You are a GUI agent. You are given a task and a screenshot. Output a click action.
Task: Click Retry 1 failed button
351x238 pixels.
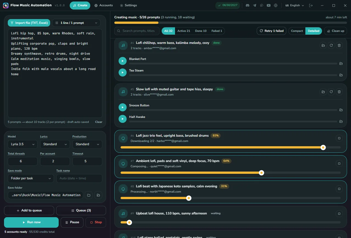pyautogui.click(x=271, y=31)
